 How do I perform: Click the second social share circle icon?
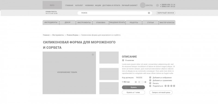pyautogui.click(x=168, y=86)
